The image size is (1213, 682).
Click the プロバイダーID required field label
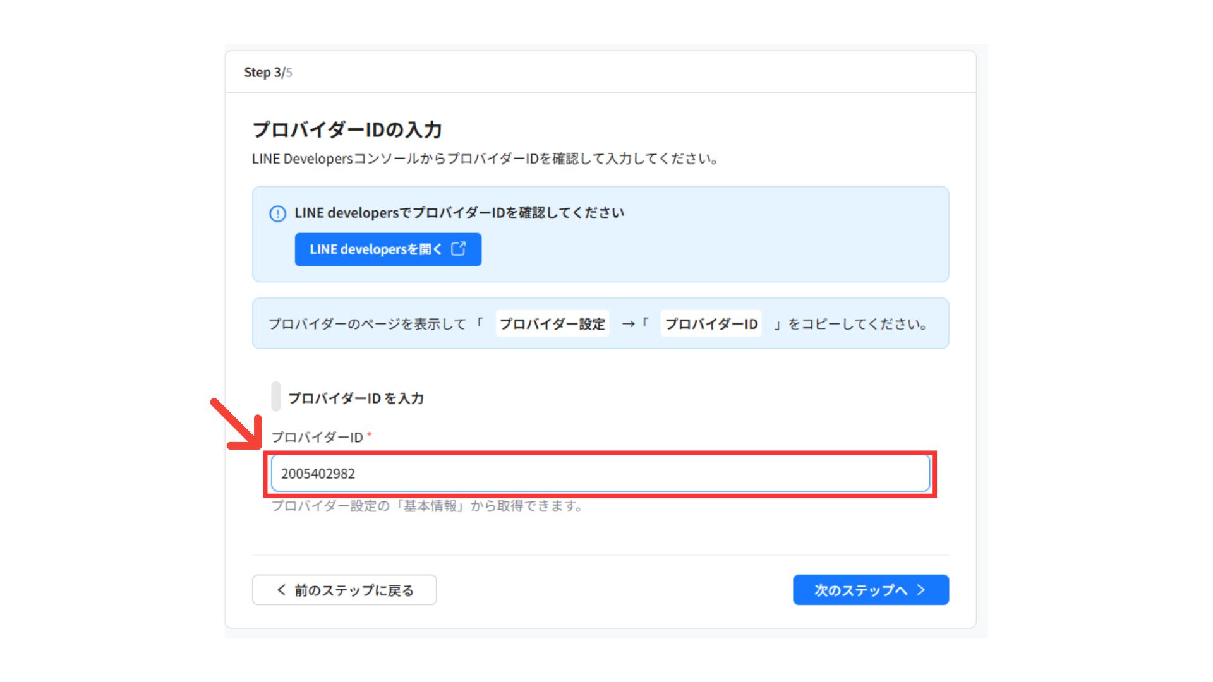click(321, 437)
